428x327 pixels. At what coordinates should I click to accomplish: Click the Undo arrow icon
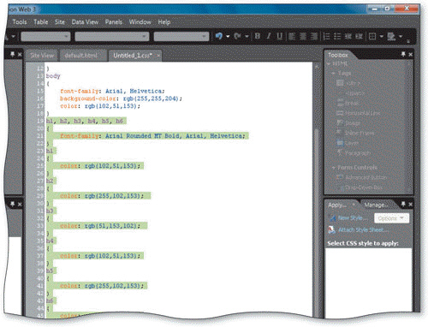(219, 36)
